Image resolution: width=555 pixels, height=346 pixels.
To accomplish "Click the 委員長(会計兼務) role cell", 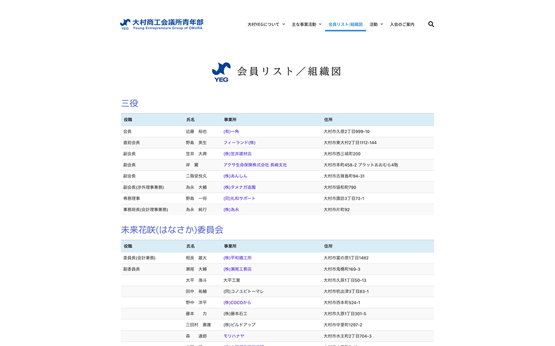I will (139, 258).
